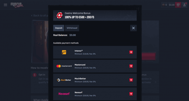This screenshot has width=189, height=101.
Task: Expand the MuchBetter payment option
Action: point(131,80)
